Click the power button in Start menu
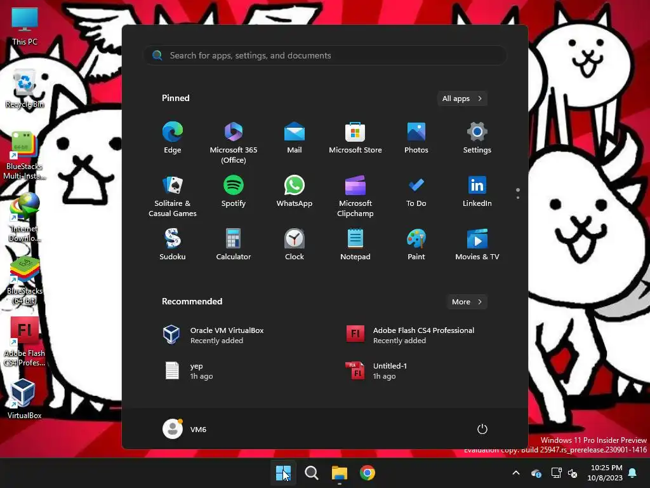650x488 pixels. [x=482, y=429]
